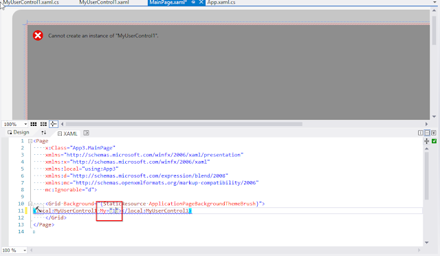Collapse the Page element outlining node

[30, 141]
